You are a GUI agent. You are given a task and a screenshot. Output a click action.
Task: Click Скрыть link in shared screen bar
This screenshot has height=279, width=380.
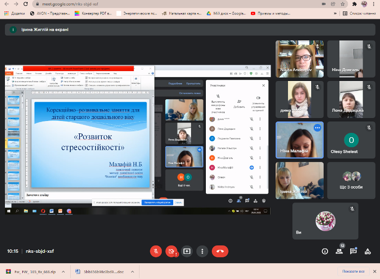click(x=178, y=202)
